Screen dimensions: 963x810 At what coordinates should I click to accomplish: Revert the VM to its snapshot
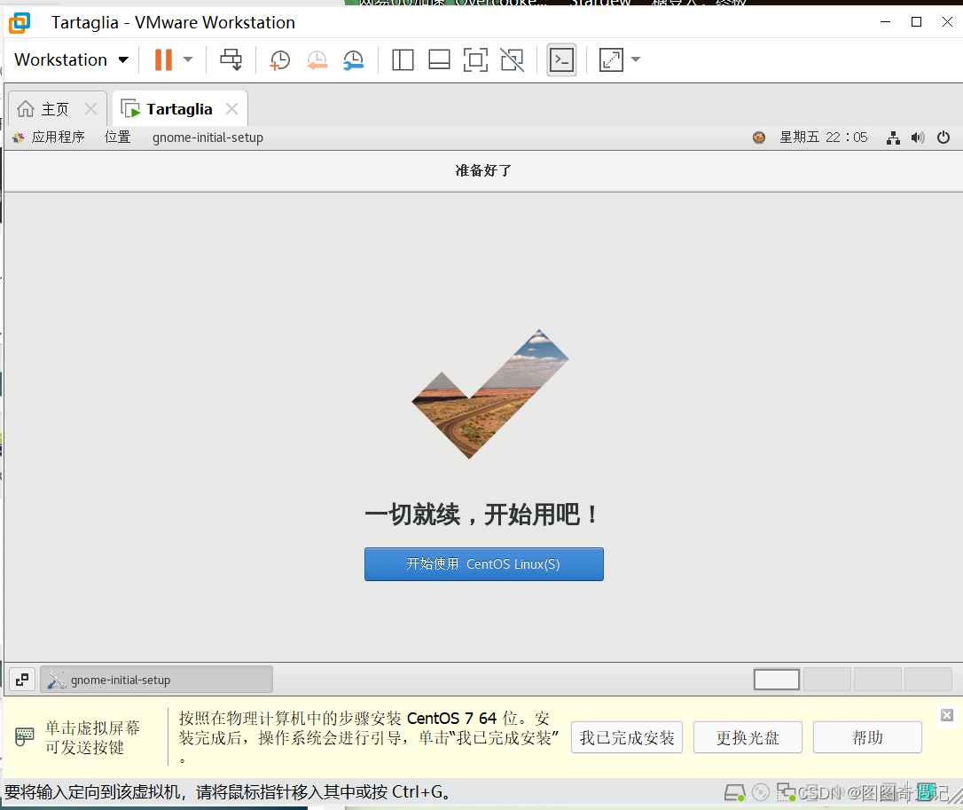[x=317, y=59]
